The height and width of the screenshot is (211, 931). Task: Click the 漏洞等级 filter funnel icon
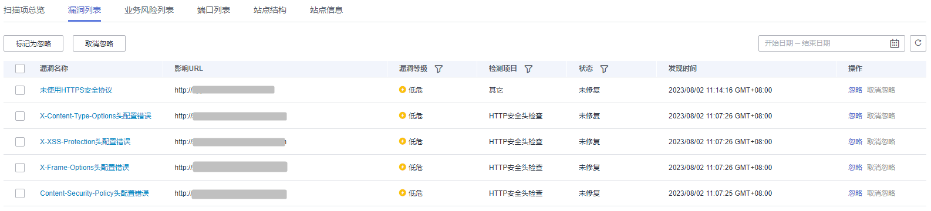click(x=438, y=69)
